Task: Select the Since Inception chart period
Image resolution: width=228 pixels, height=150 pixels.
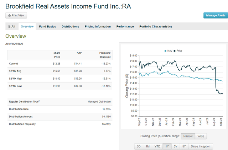Action: click(x=201, y=146)
